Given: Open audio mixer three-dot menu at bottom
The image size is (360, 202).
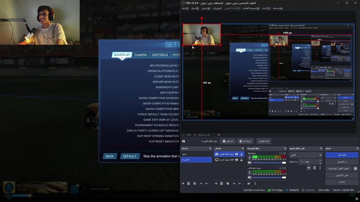Looking at the screenshot, I should [x=255, y=183].
